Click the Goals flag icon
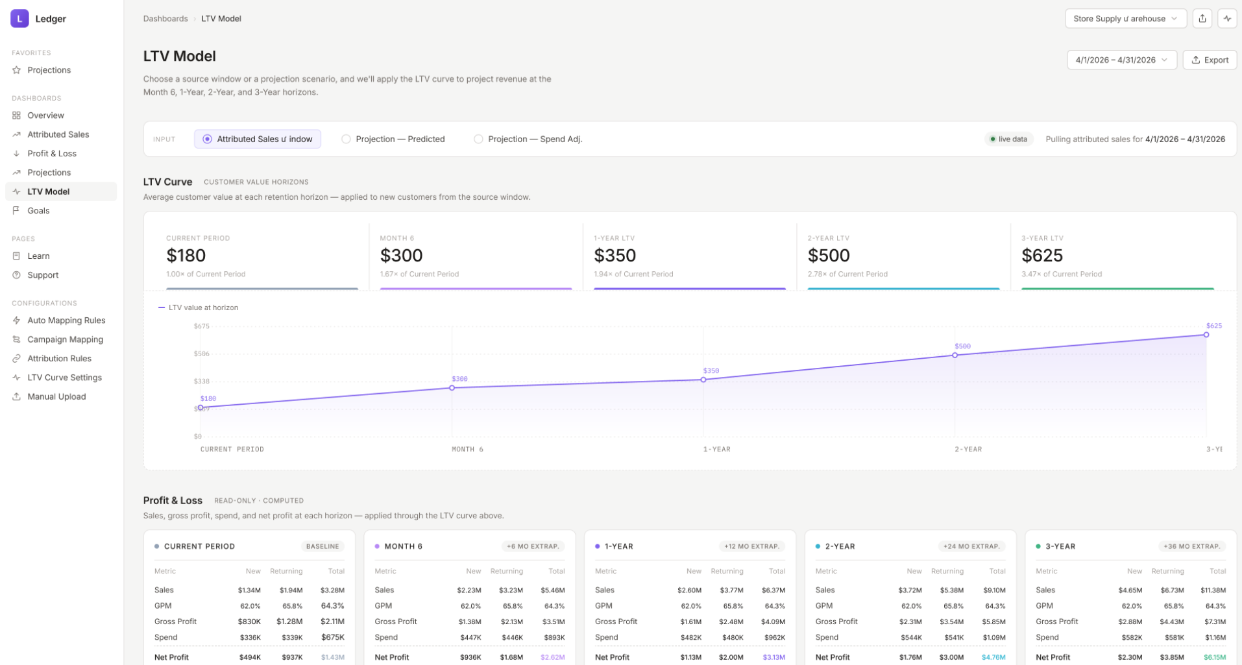The width and height of the screenshot is (1242, 665). point(17,211)
